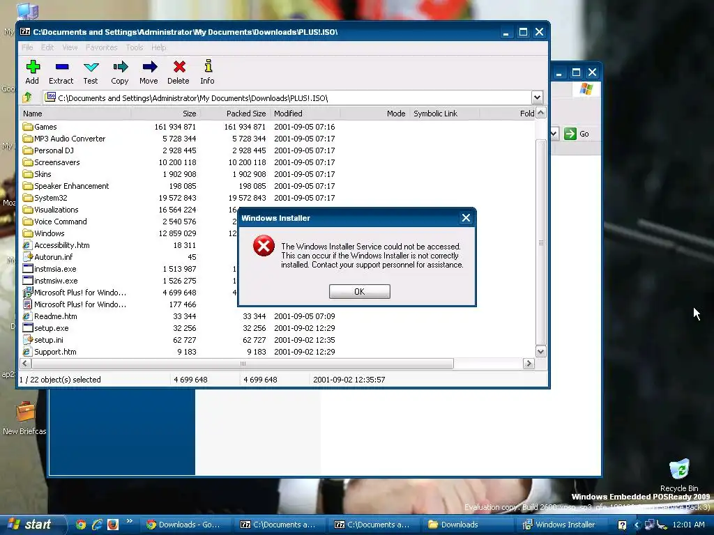Select the Personal DJ folder
This screenshot has height=535, width=714.
pyautogui.click(x=48, y=150)
